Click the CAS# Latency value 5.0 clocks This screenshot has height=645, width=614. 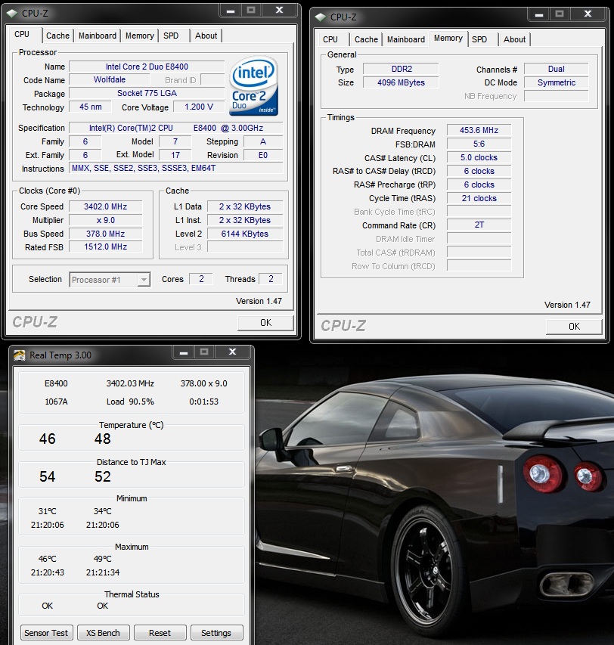[479, 157]
